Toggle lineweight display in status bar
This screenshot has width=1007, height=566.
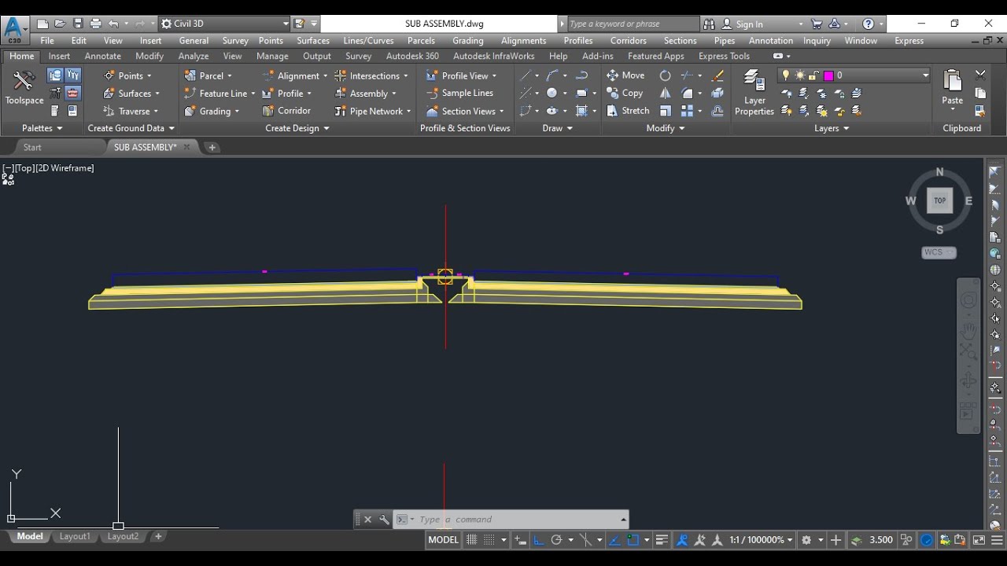click(x=662, y=540)
